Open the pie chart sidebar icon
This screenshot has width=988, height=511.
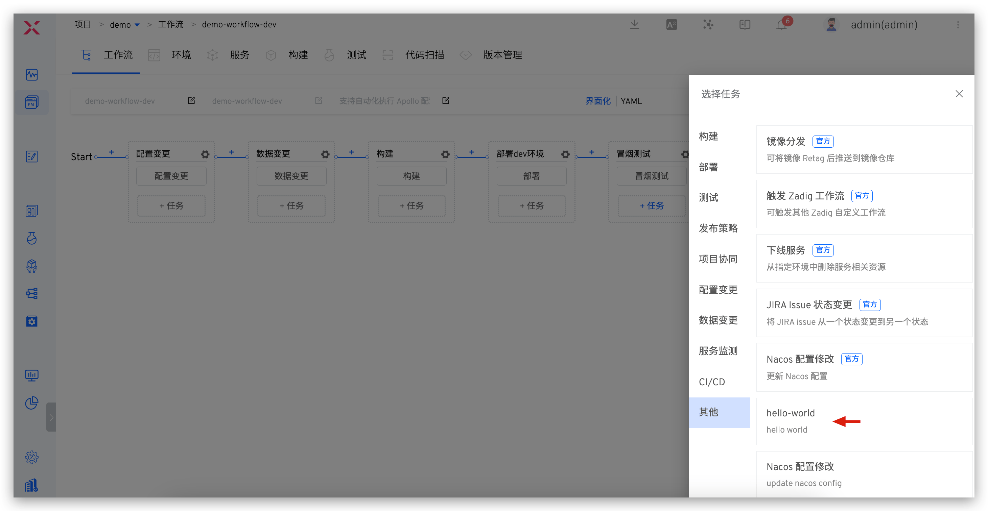32,403
